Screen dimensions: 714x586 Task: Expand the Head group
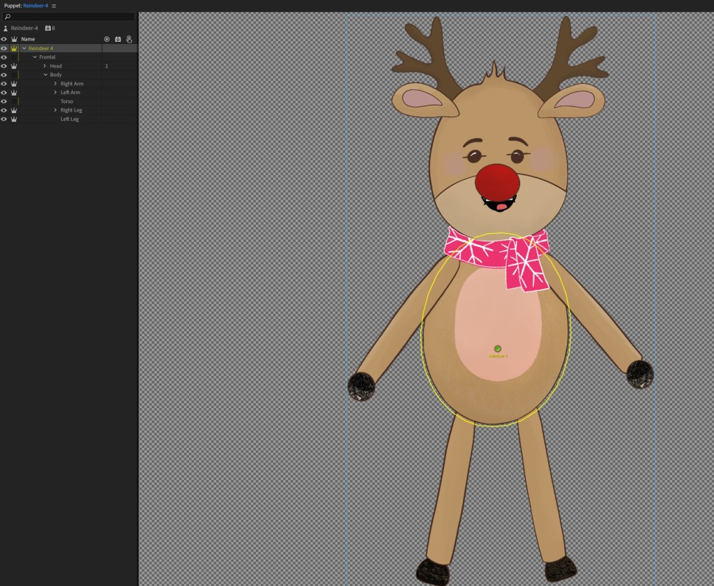point(45,66)
